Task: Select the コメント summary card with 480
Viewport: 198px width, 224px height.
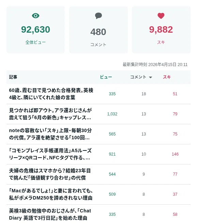Action: pyautogui.click(x=98, y=30)
